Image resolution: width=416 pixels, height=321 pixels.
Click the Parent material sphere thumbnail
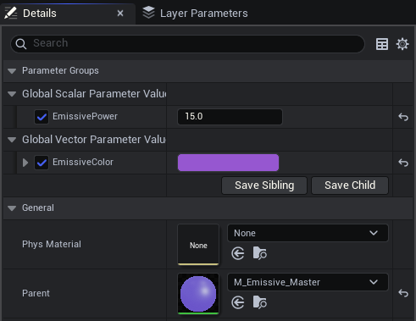coord(198,294)
